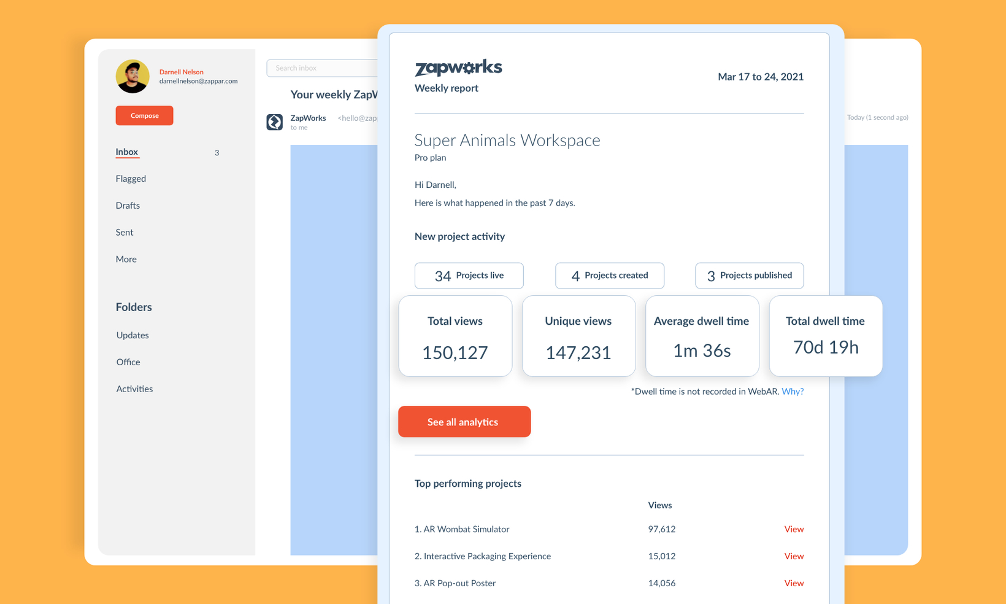Open the Sent folder
1006x604 pixels.
[125, 232]
